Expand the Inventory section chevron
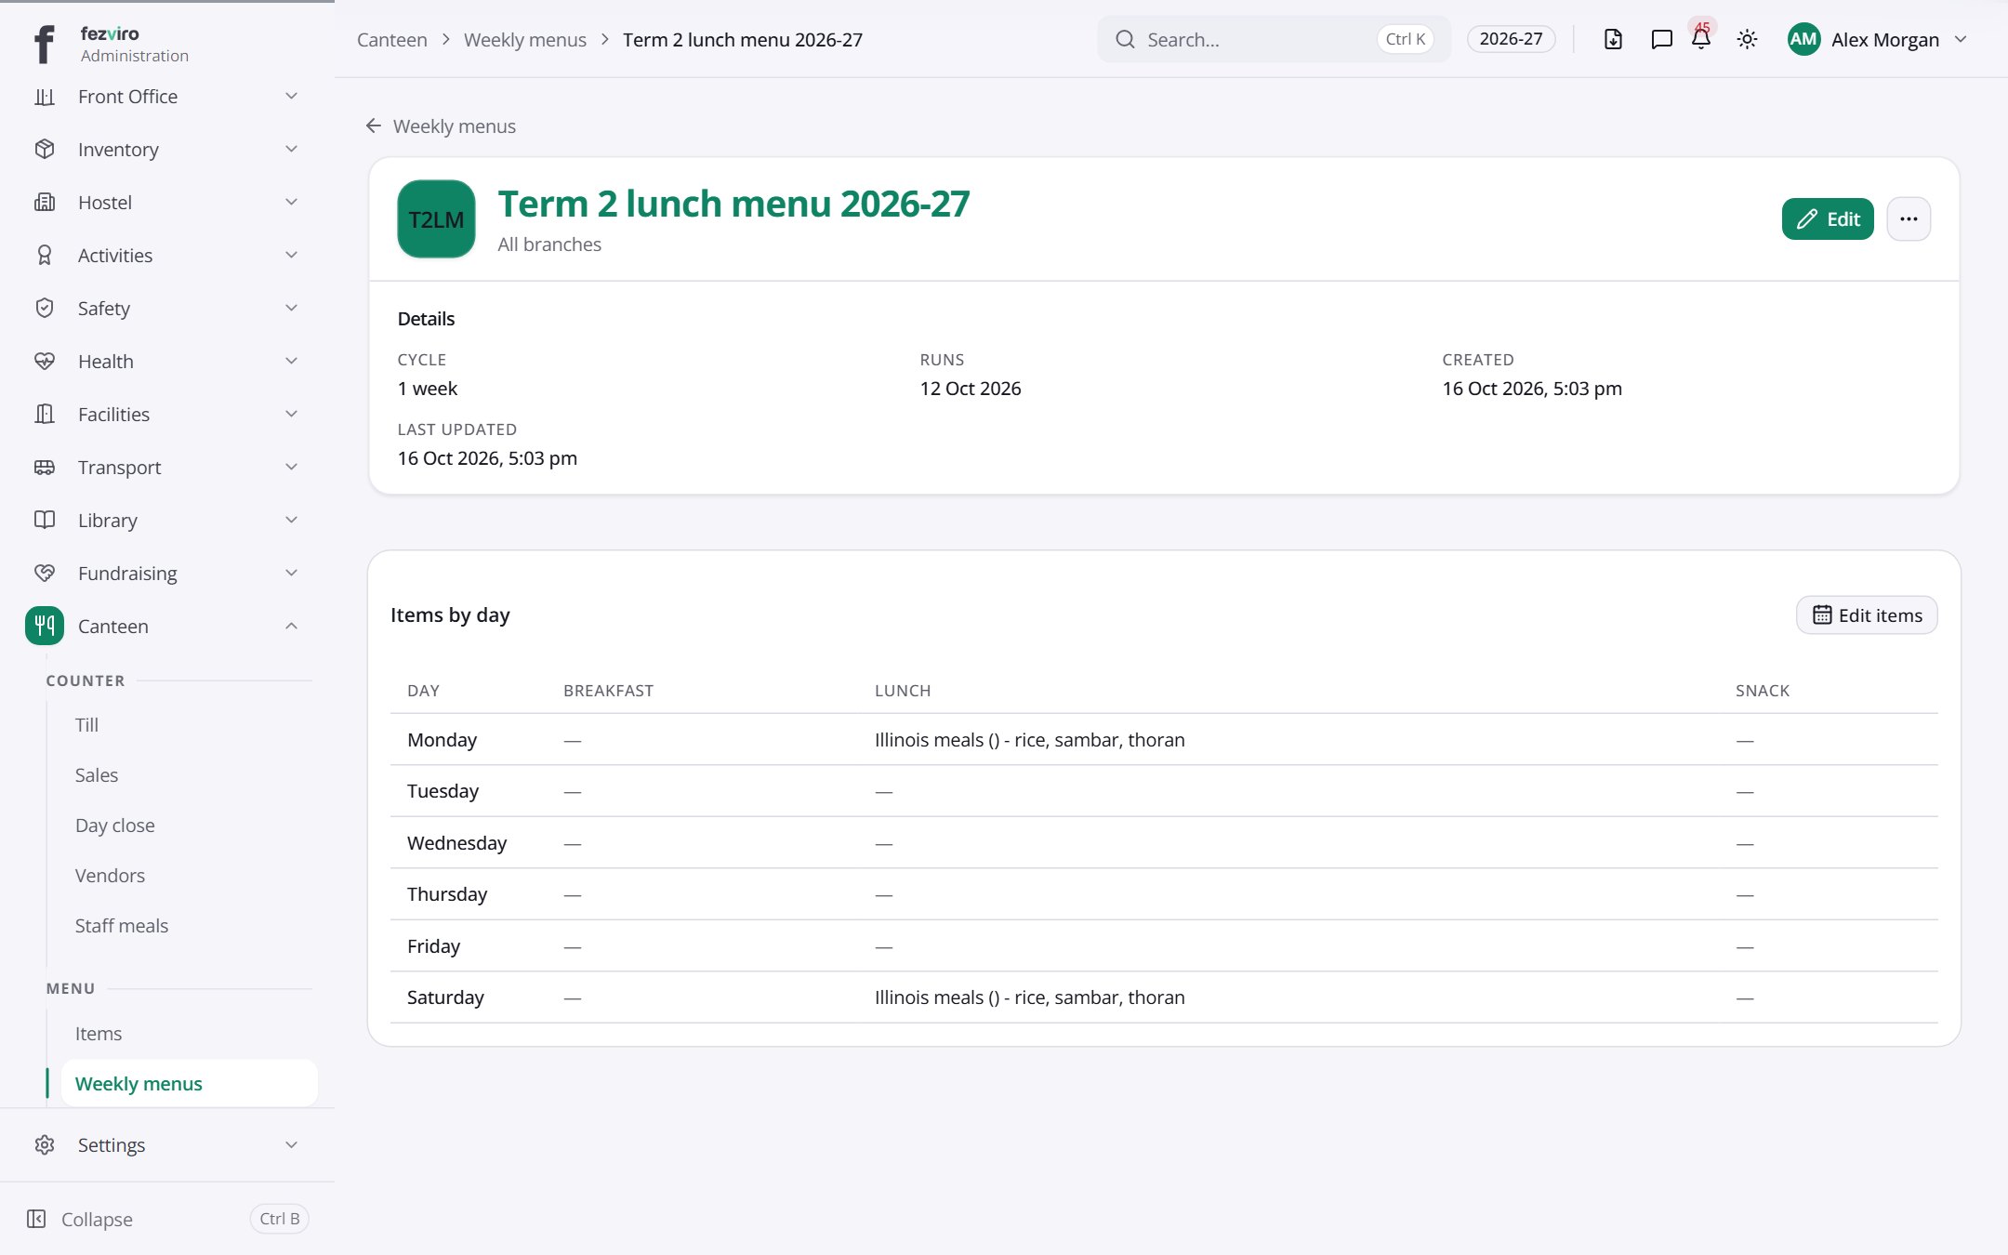This screenshot has width=2008, height=1255. pos(291,150)
